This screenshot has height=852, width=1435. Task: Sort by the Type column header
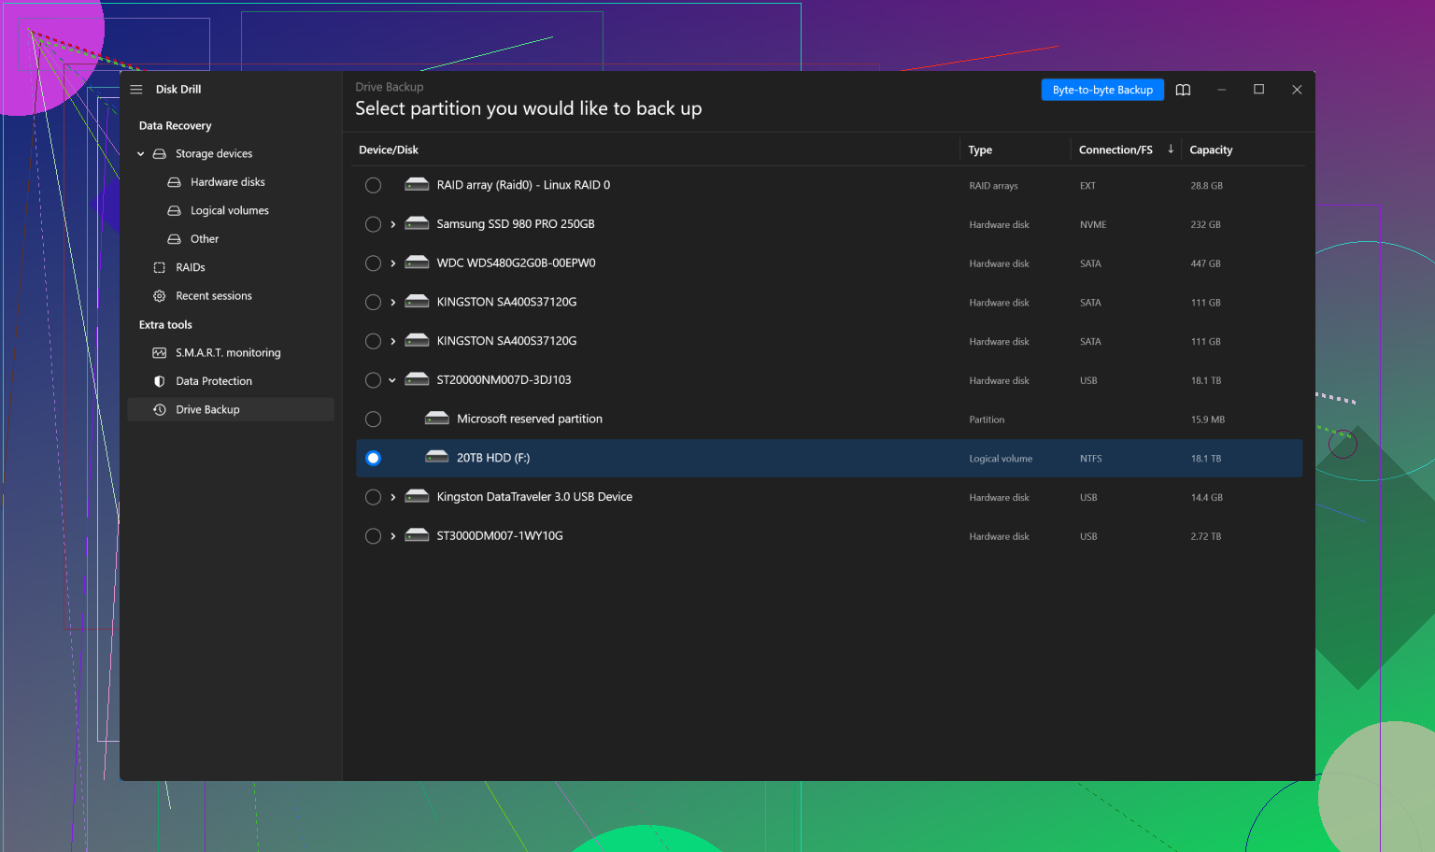980,149
